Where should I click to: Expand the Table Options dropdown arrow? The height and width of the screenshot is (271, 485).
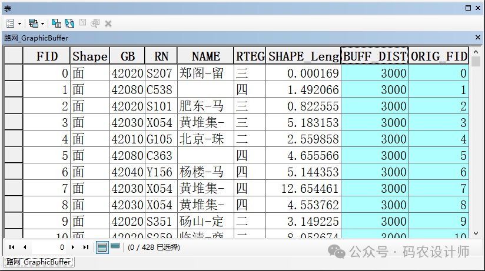[x=19, y=24]
